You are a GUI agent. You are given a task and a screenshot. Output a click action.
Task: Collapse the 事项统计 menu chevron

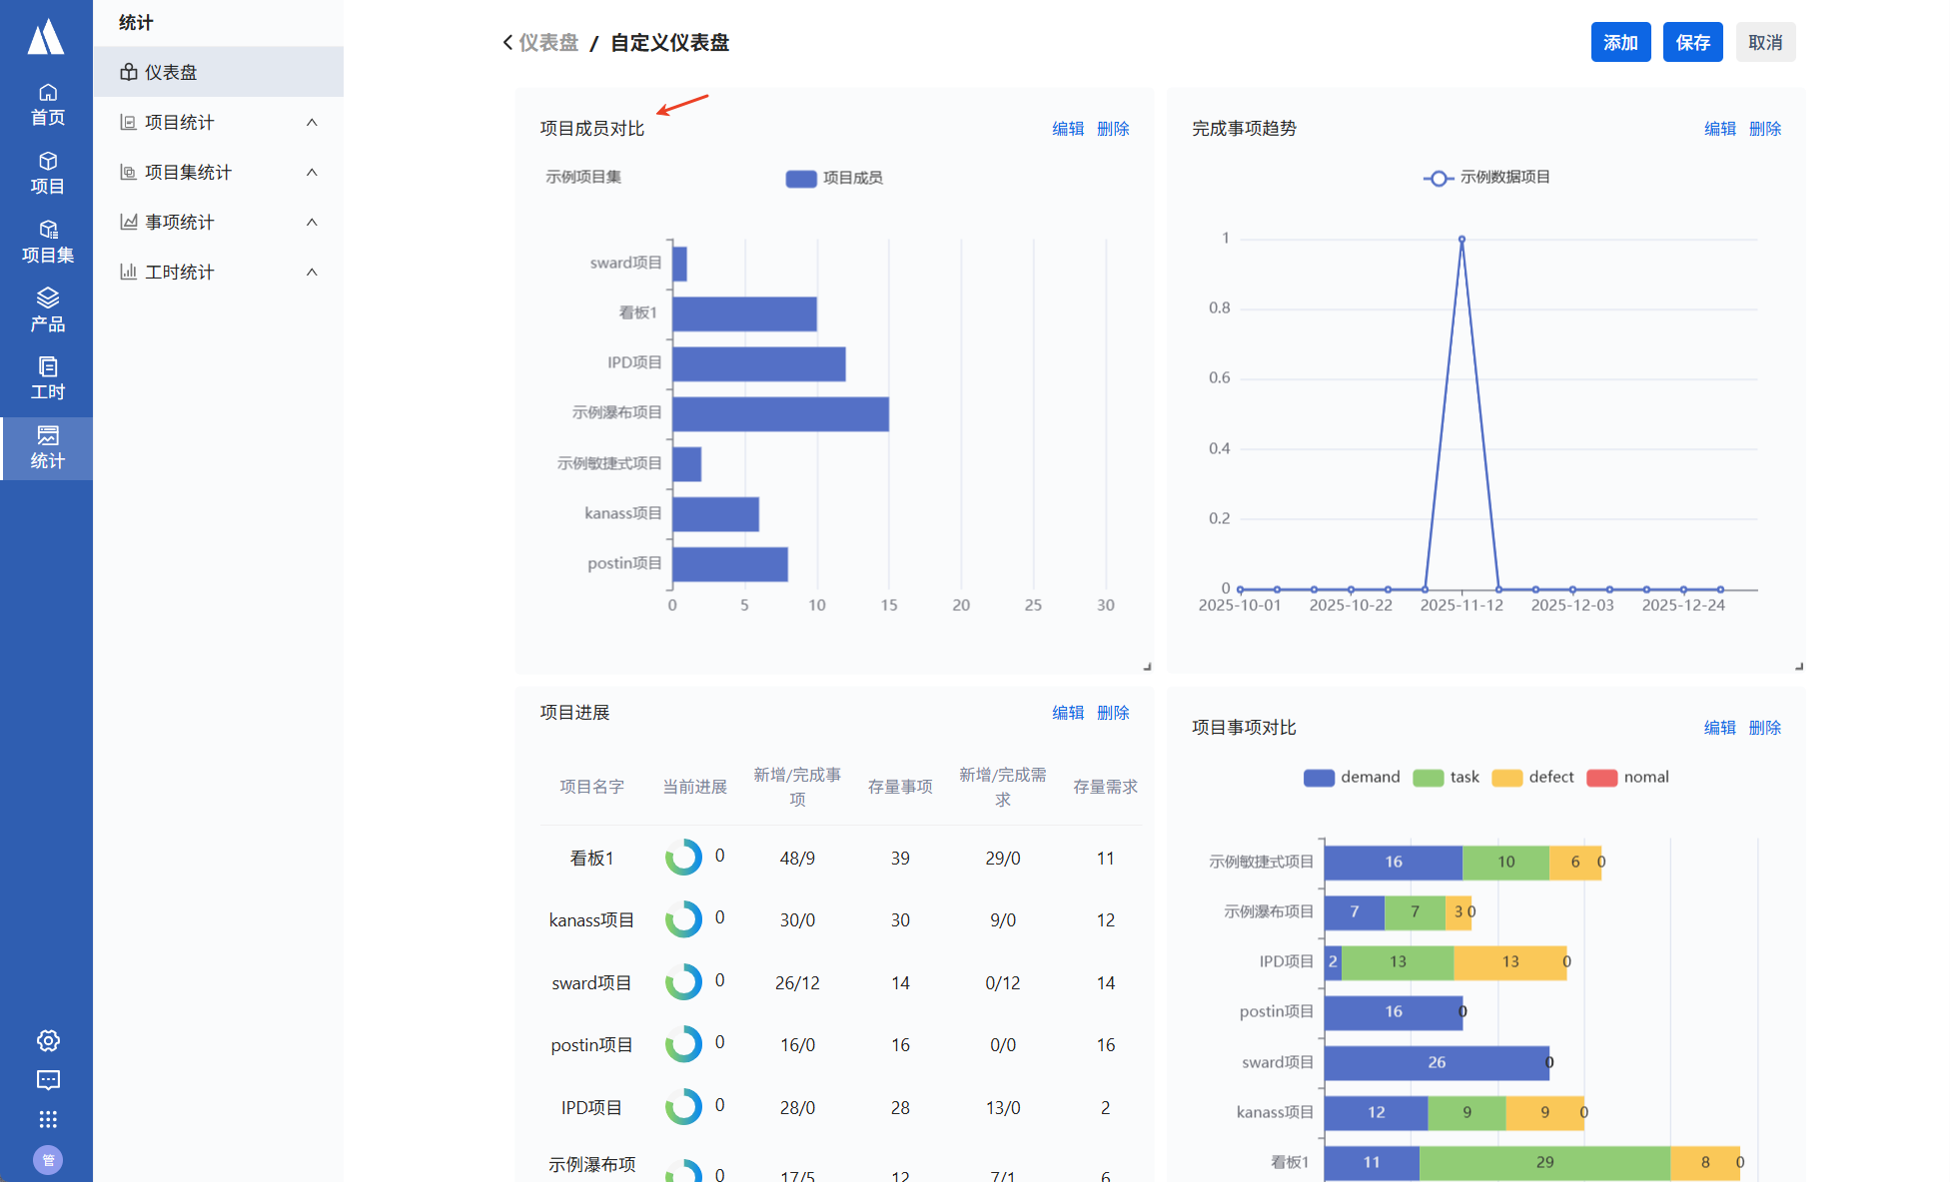[312, 222]
